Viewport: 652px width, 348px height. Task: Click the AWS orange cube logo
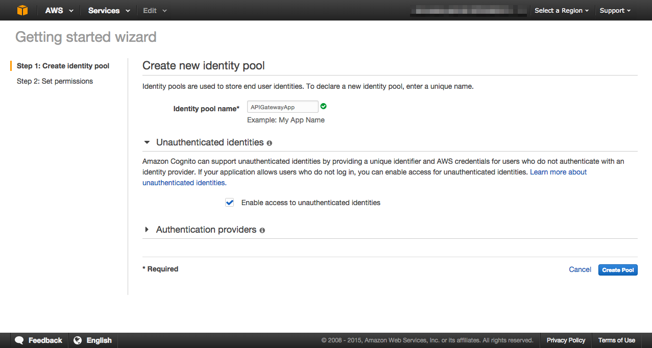(22, 10)
